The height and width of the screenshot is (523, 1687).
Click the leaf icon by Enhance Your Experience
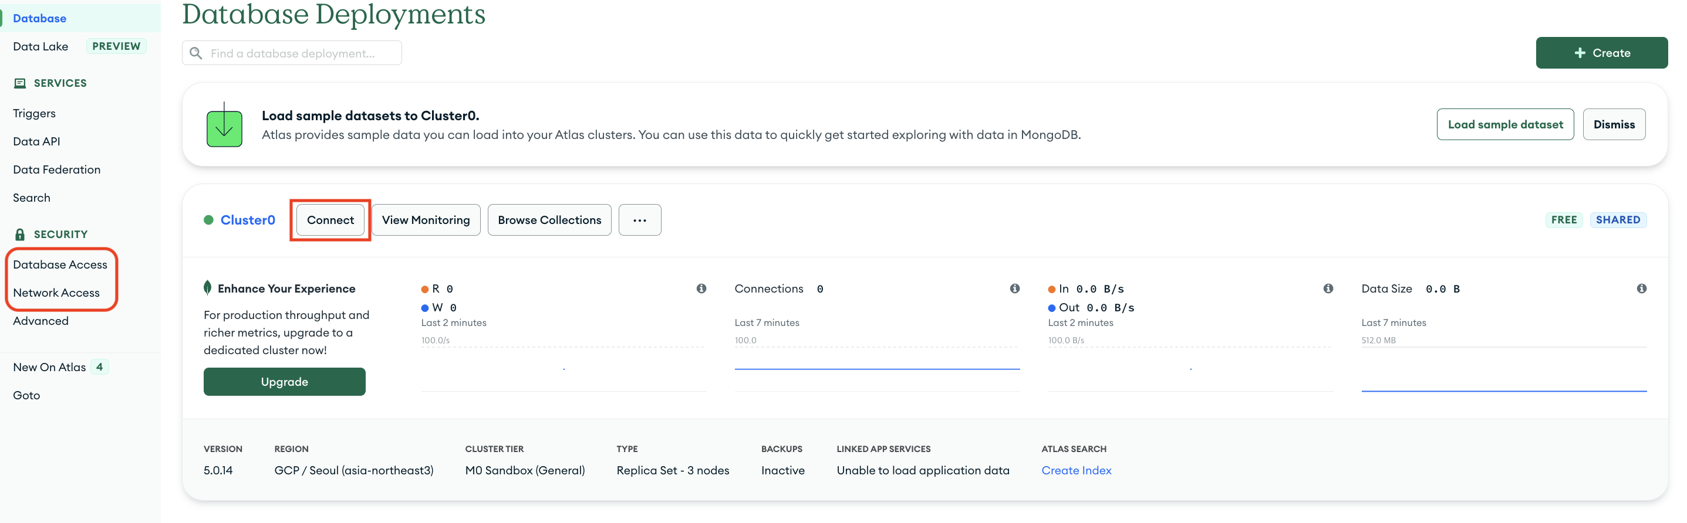[x=208, y=288]
